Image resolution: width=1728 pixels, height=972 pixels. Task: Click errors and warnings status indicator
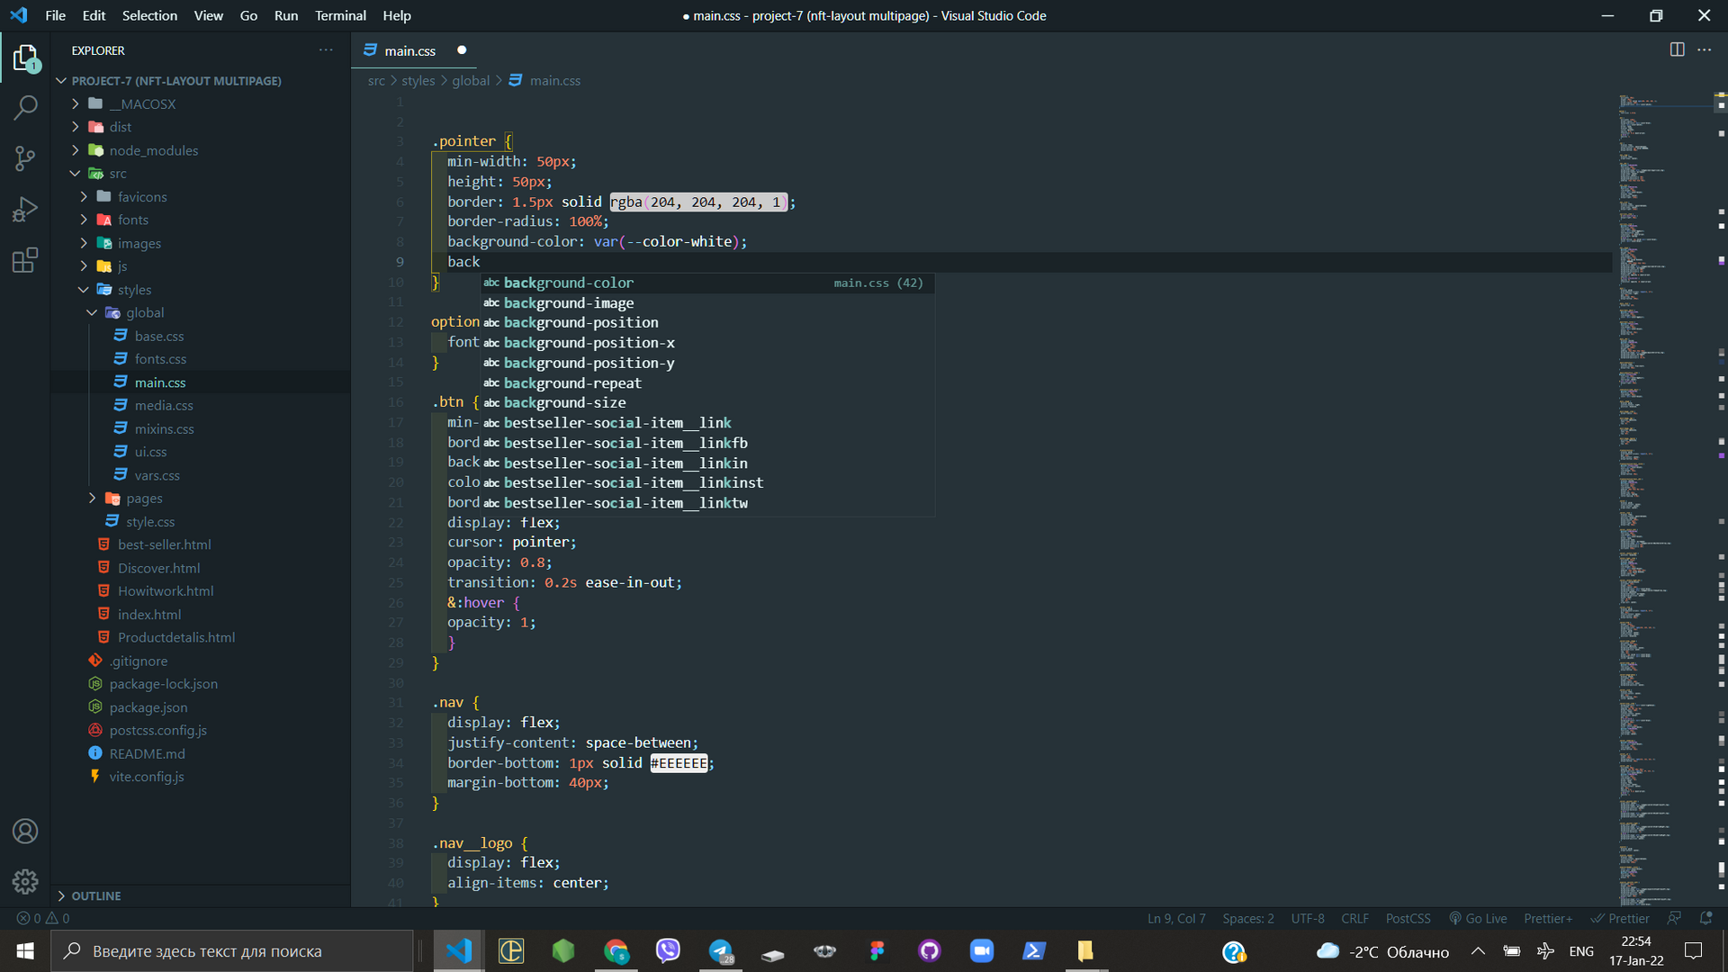[x=43, y=918]
